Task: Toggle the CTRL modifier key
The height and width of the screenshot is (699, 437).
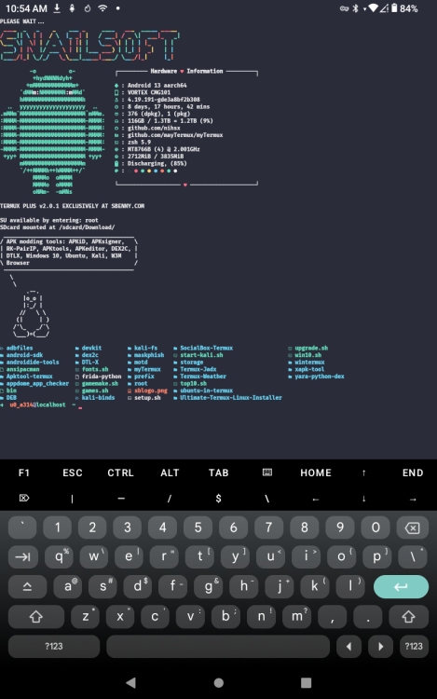Action: click(121, 473)
